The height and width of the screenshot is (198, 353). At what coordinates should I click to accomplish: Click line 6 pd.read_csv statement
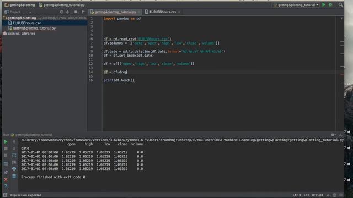click(137, 39)
